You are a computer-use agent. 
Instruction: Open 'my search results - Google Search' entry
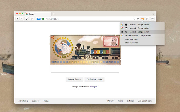coord(142,36)
